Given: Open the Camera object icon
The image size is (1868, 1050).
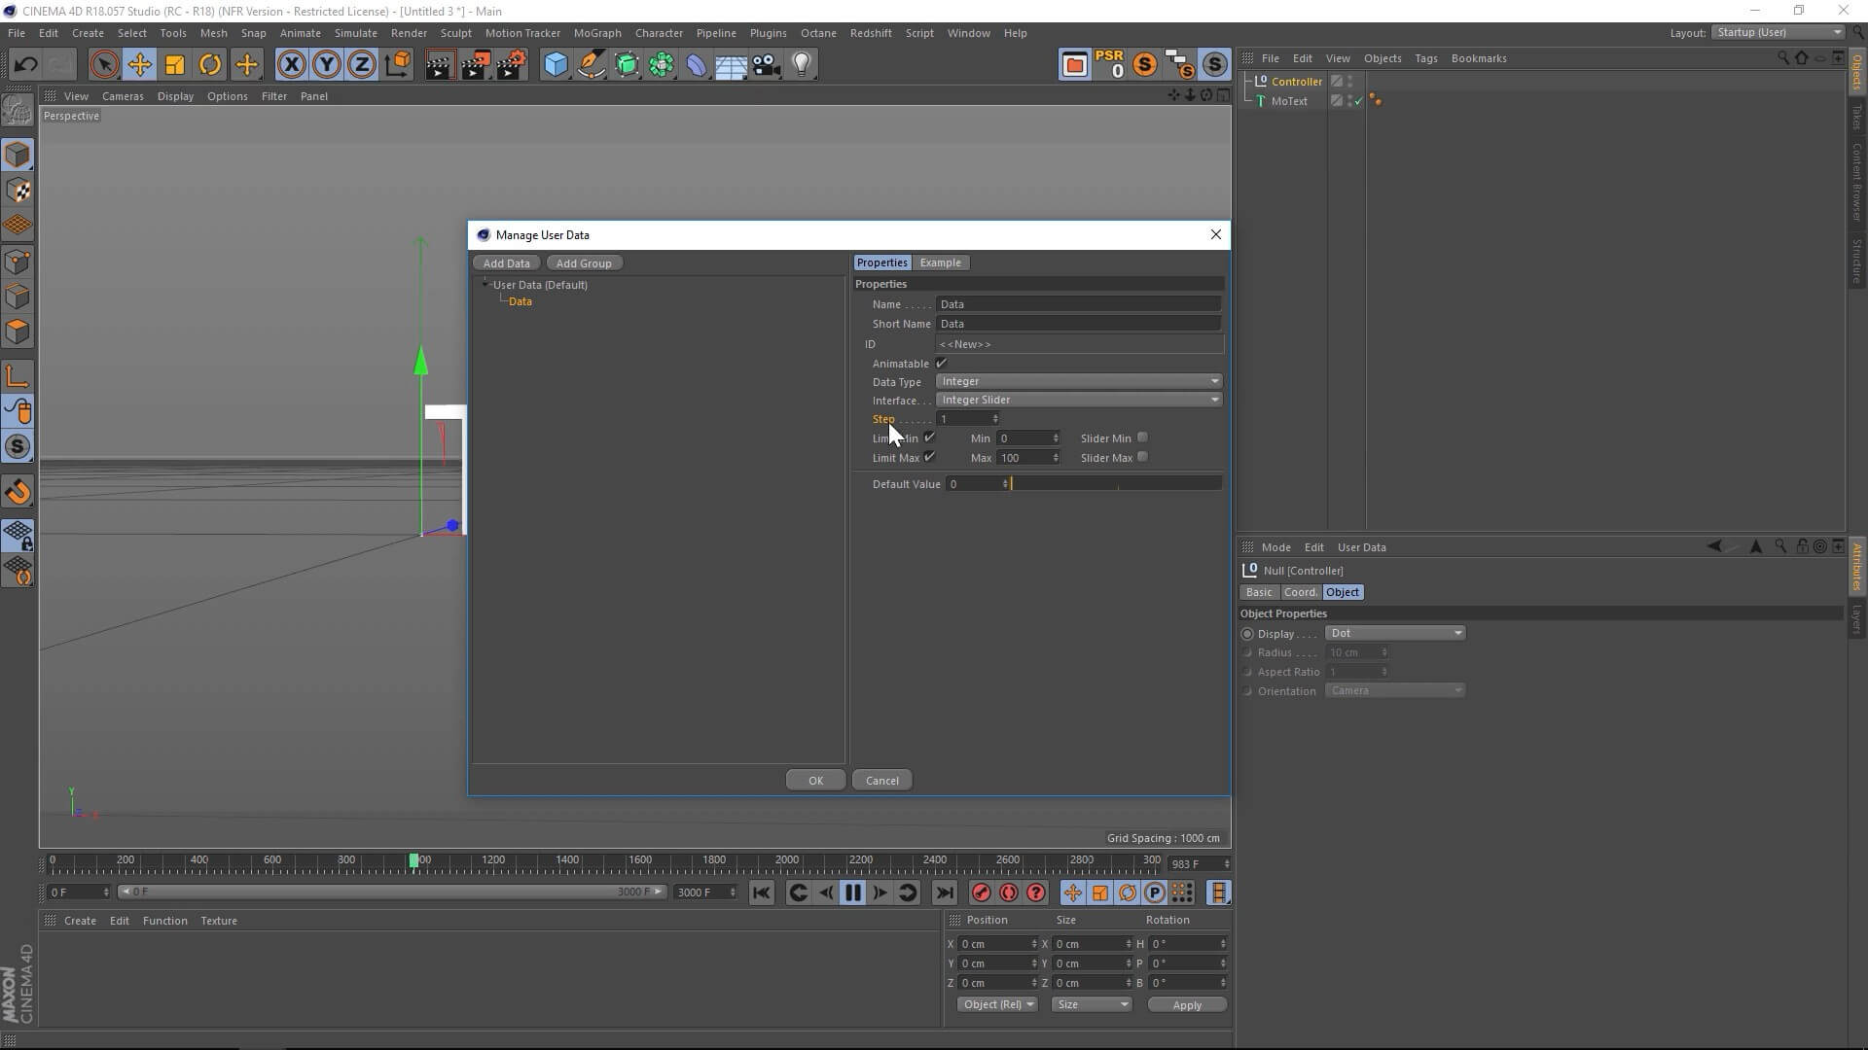Looking at the screenshot, I should [x=767, y=65].
